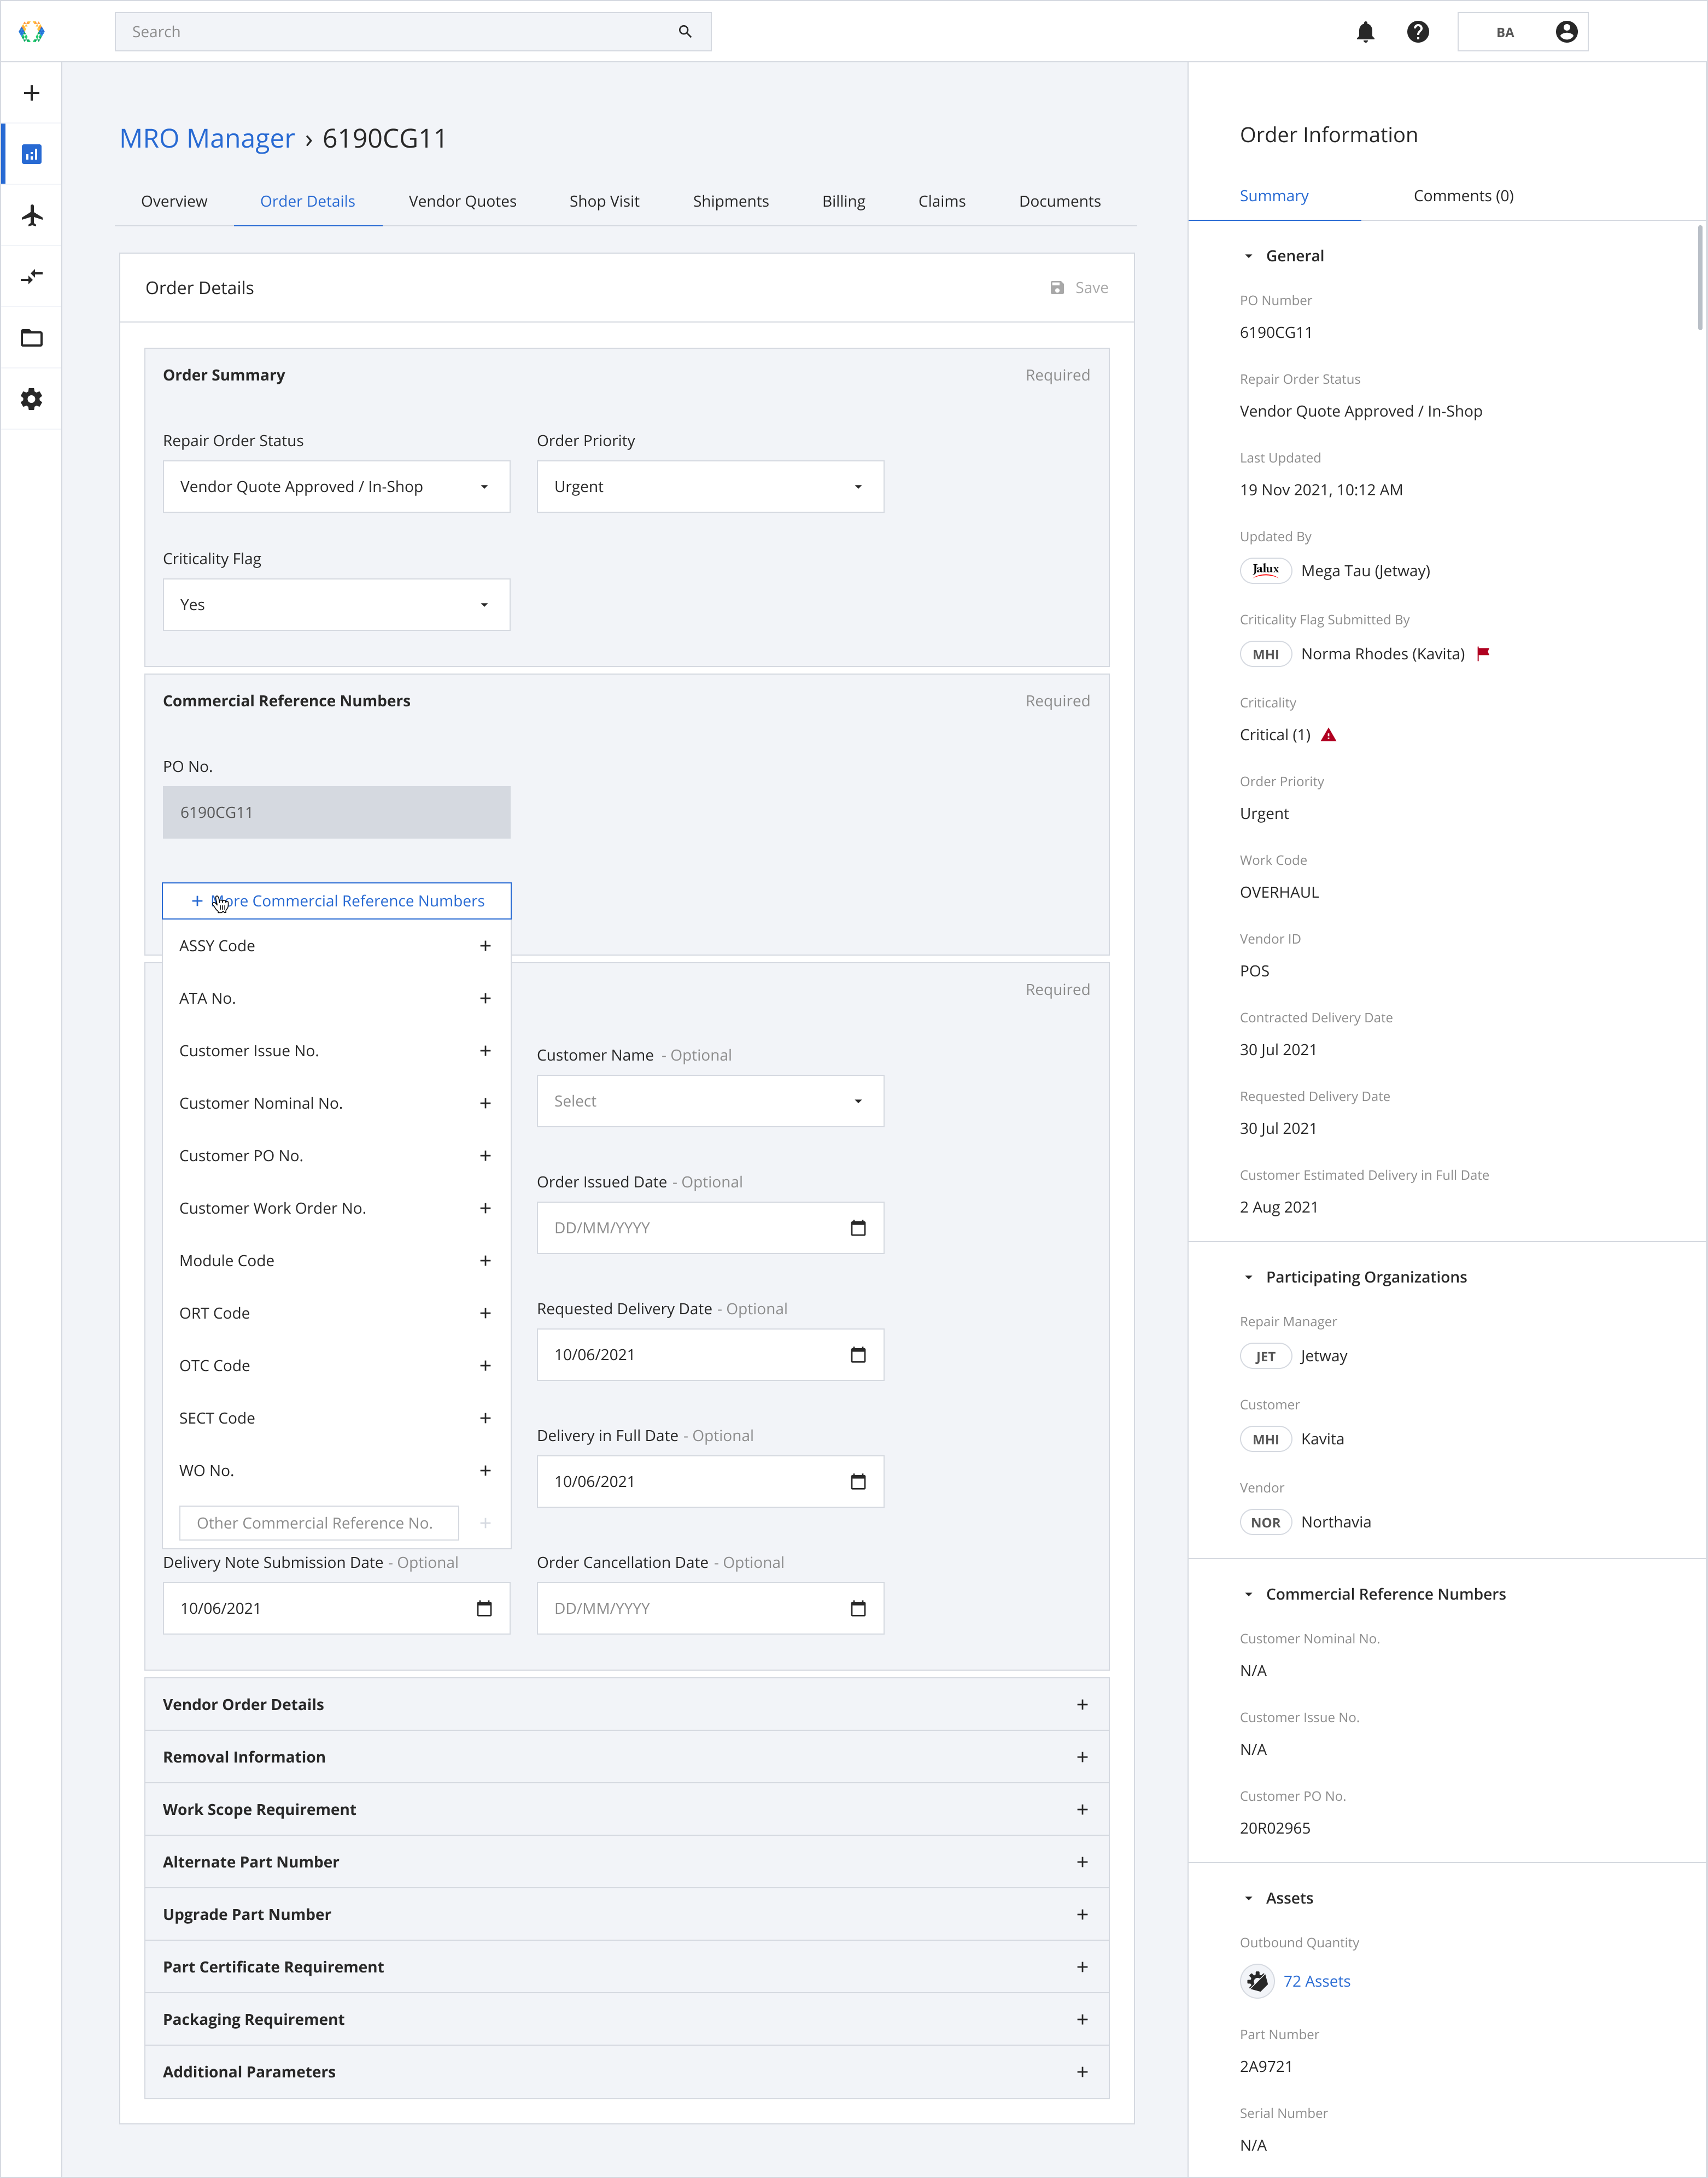
Task: Open the sidebar airplane icon
Action: tap(32, 215)
